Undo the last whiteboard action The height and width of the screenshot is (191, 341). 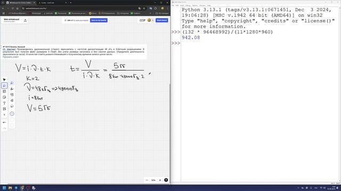pyautogui.click(x=4, y=123)
